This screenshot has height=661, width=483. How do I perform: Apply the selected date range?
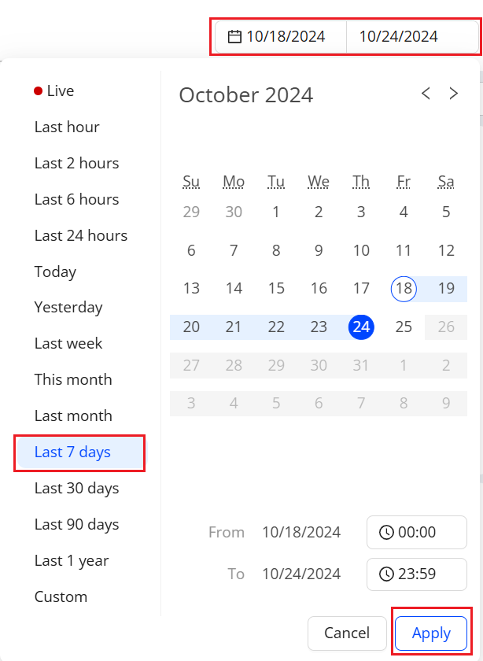431,633
